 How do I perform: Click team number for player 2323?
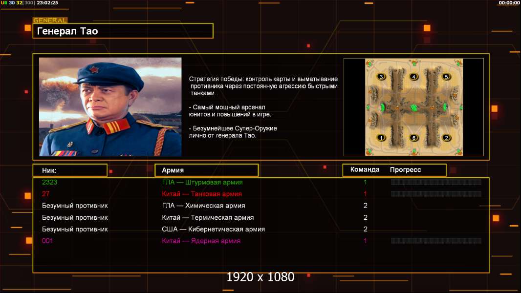pos(365,182)
